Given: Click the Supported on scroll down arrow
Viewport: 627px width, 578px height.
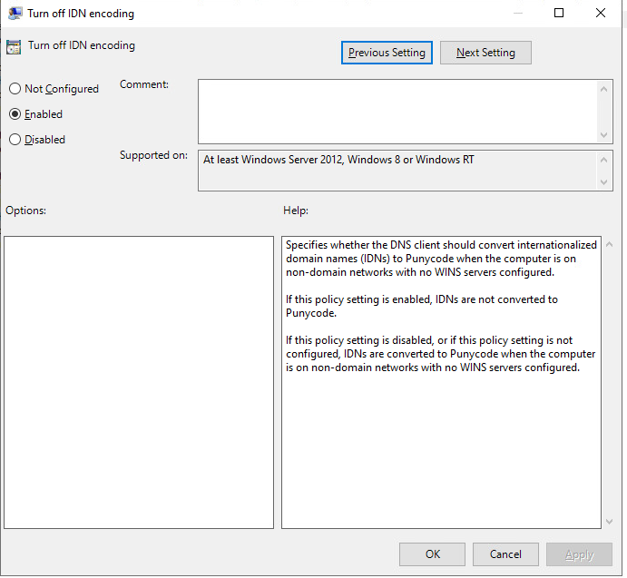Looking at the screenshot, I should (x=605, y=182).
